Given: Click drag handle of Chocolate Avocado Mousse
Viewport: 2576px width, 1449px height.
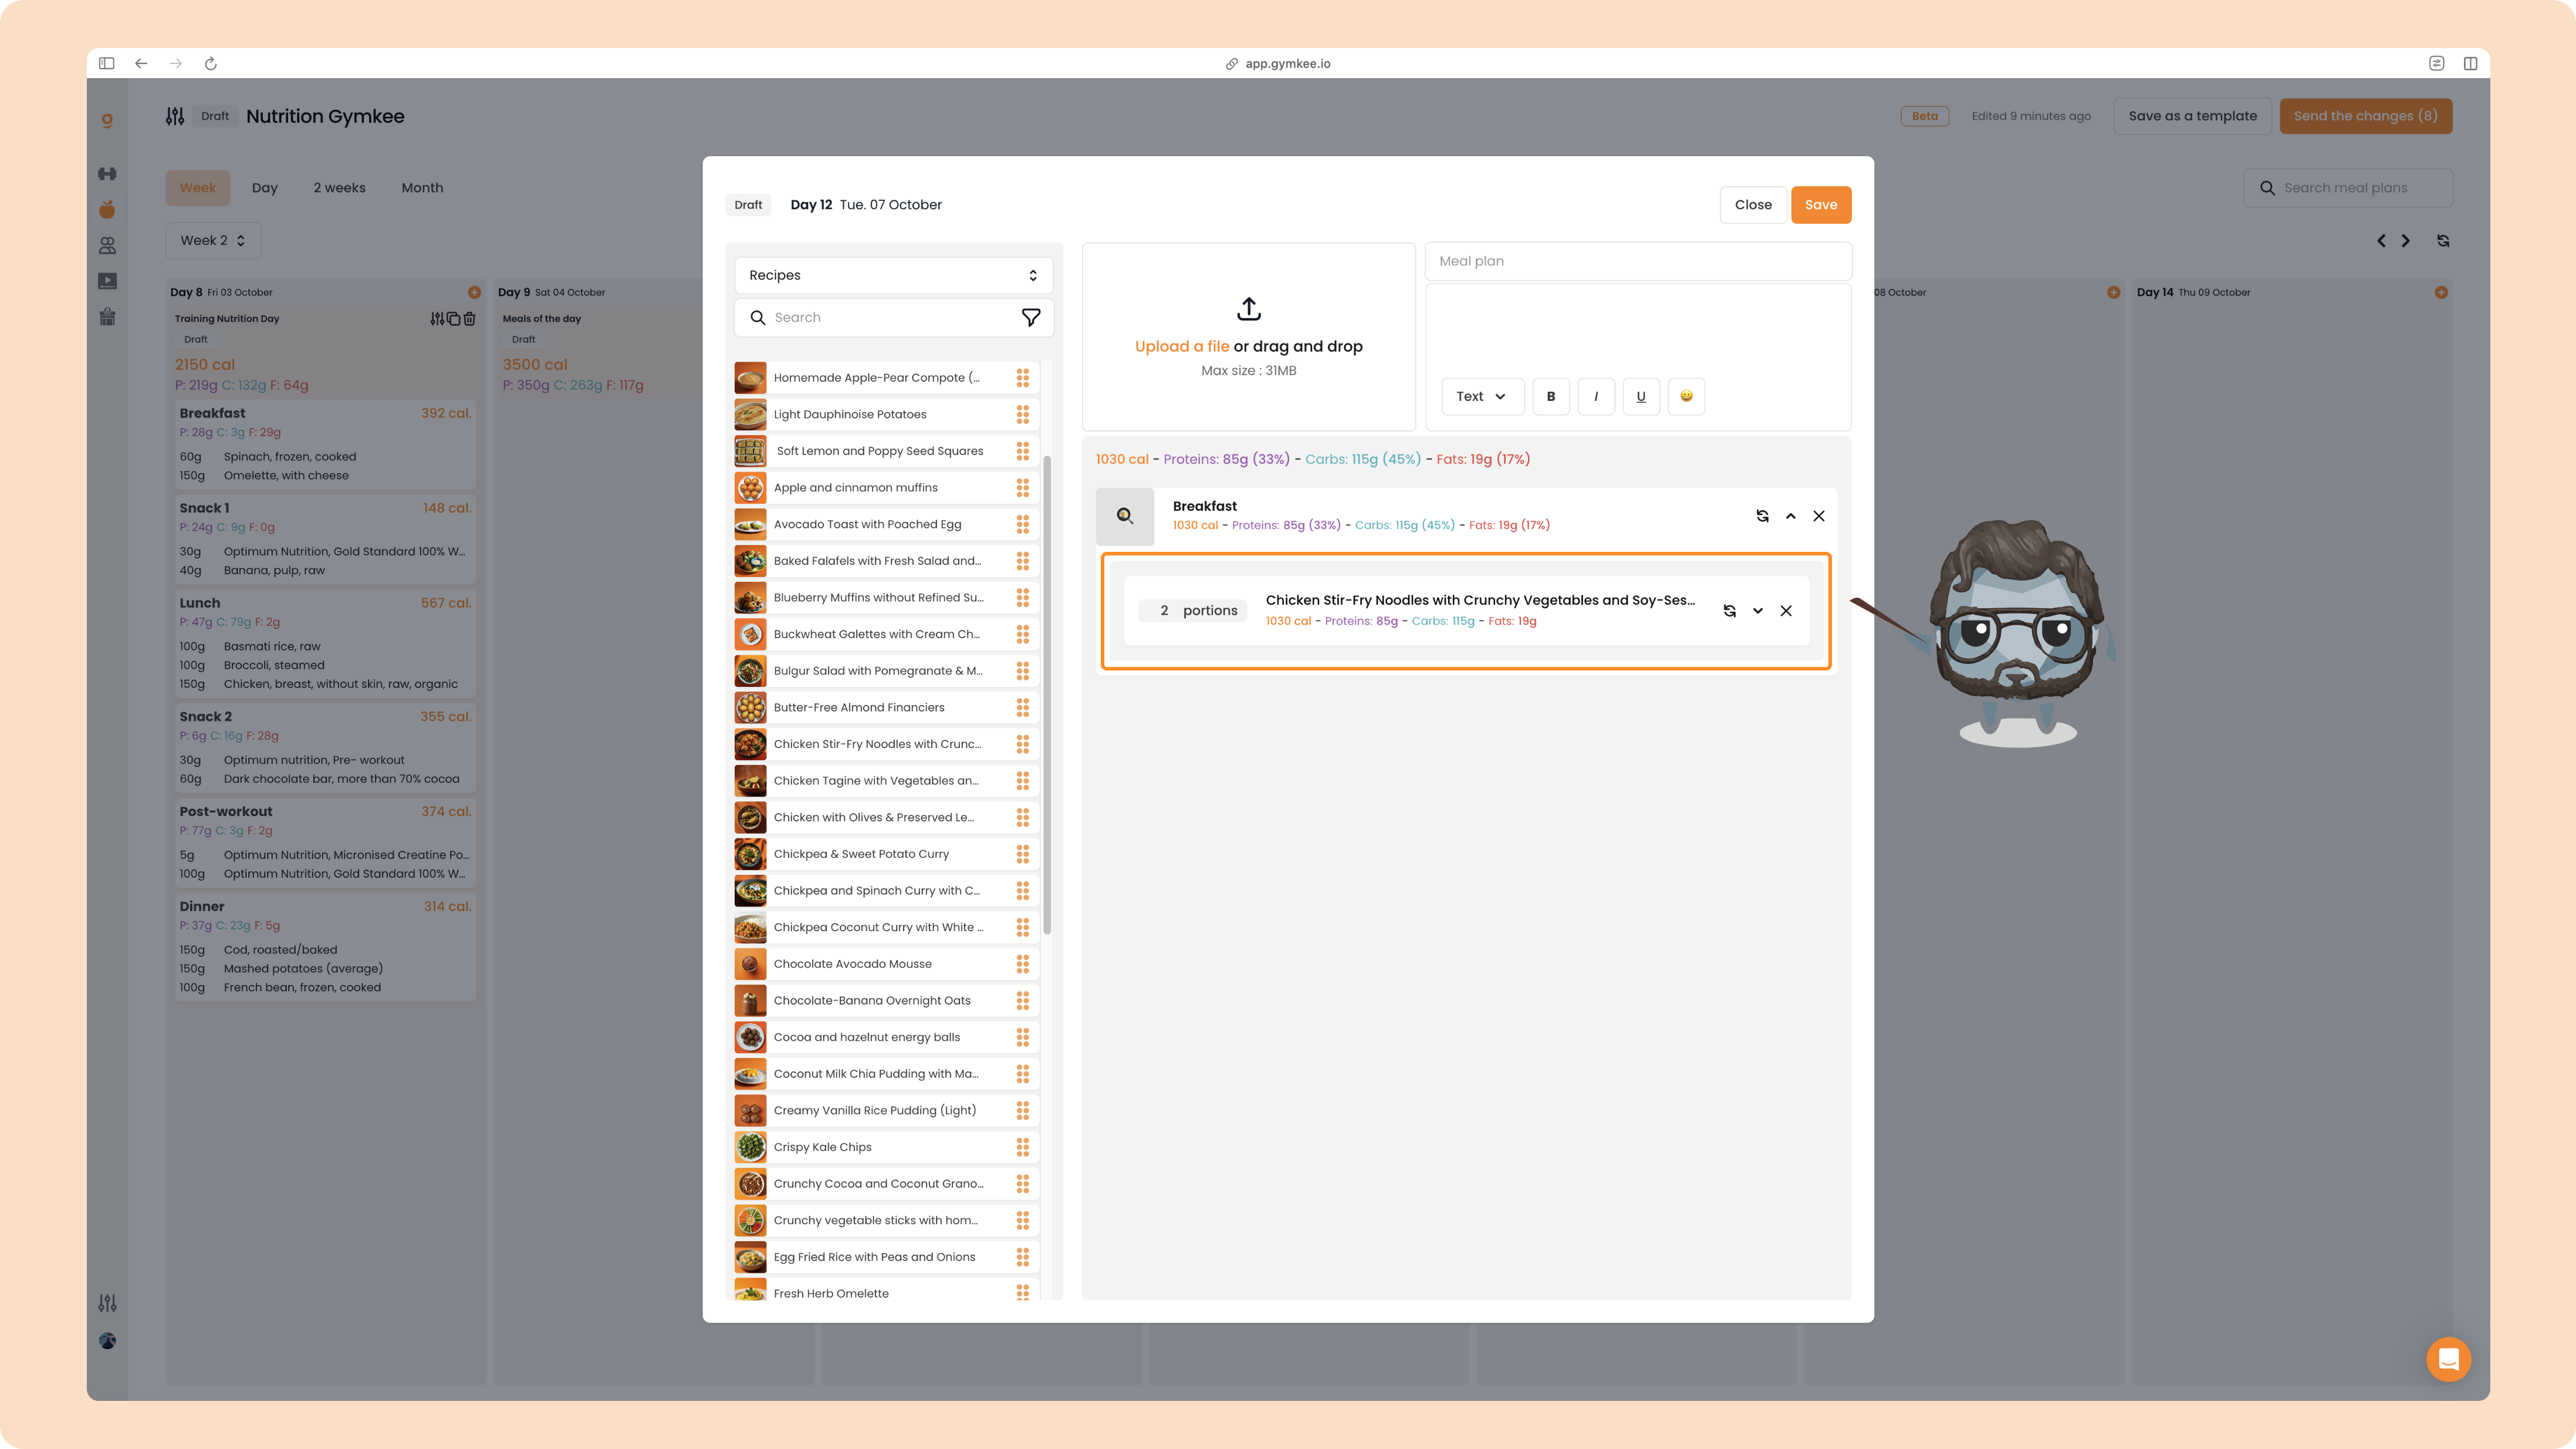Looking at the screenshot, I should point(1022,963).
